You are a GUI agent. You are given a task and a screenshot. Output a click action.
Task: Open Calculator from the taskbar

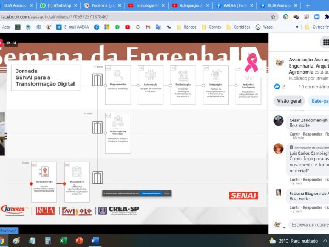point(48,241)
